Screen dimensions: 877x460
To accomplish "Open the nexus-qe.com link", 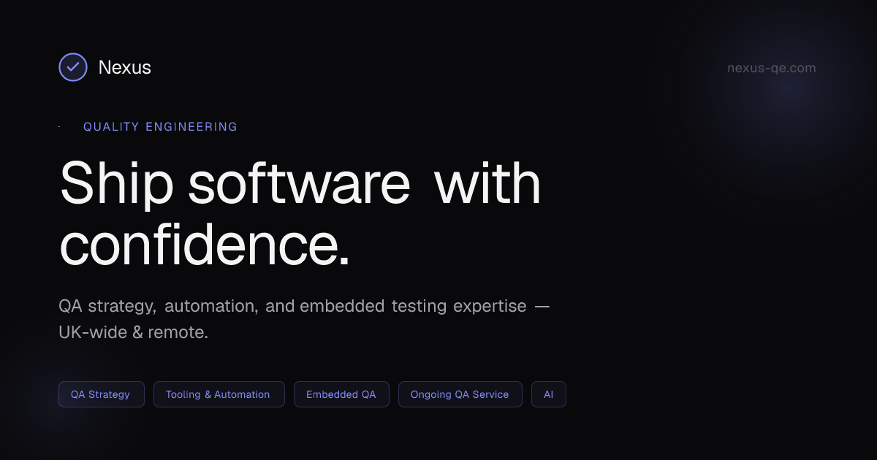I will (771, 68).
